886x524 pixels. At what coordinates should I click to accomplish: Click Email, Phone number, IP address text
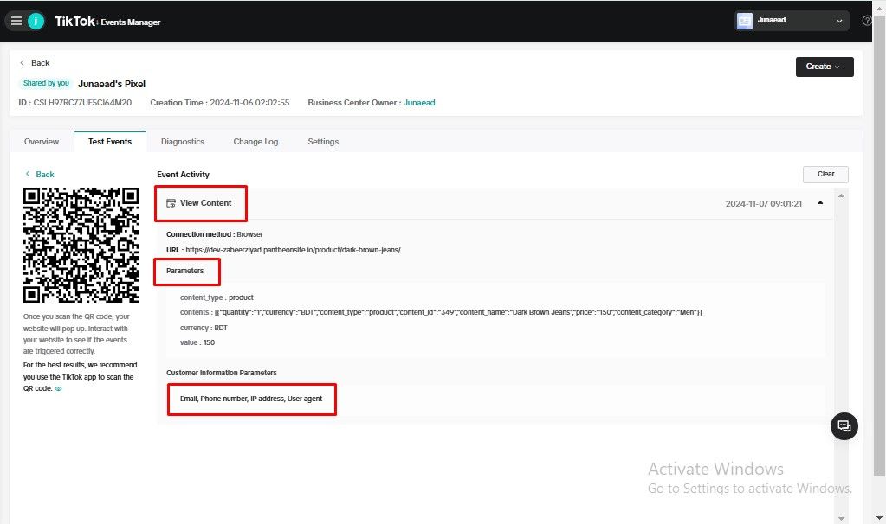coord(251,399)
